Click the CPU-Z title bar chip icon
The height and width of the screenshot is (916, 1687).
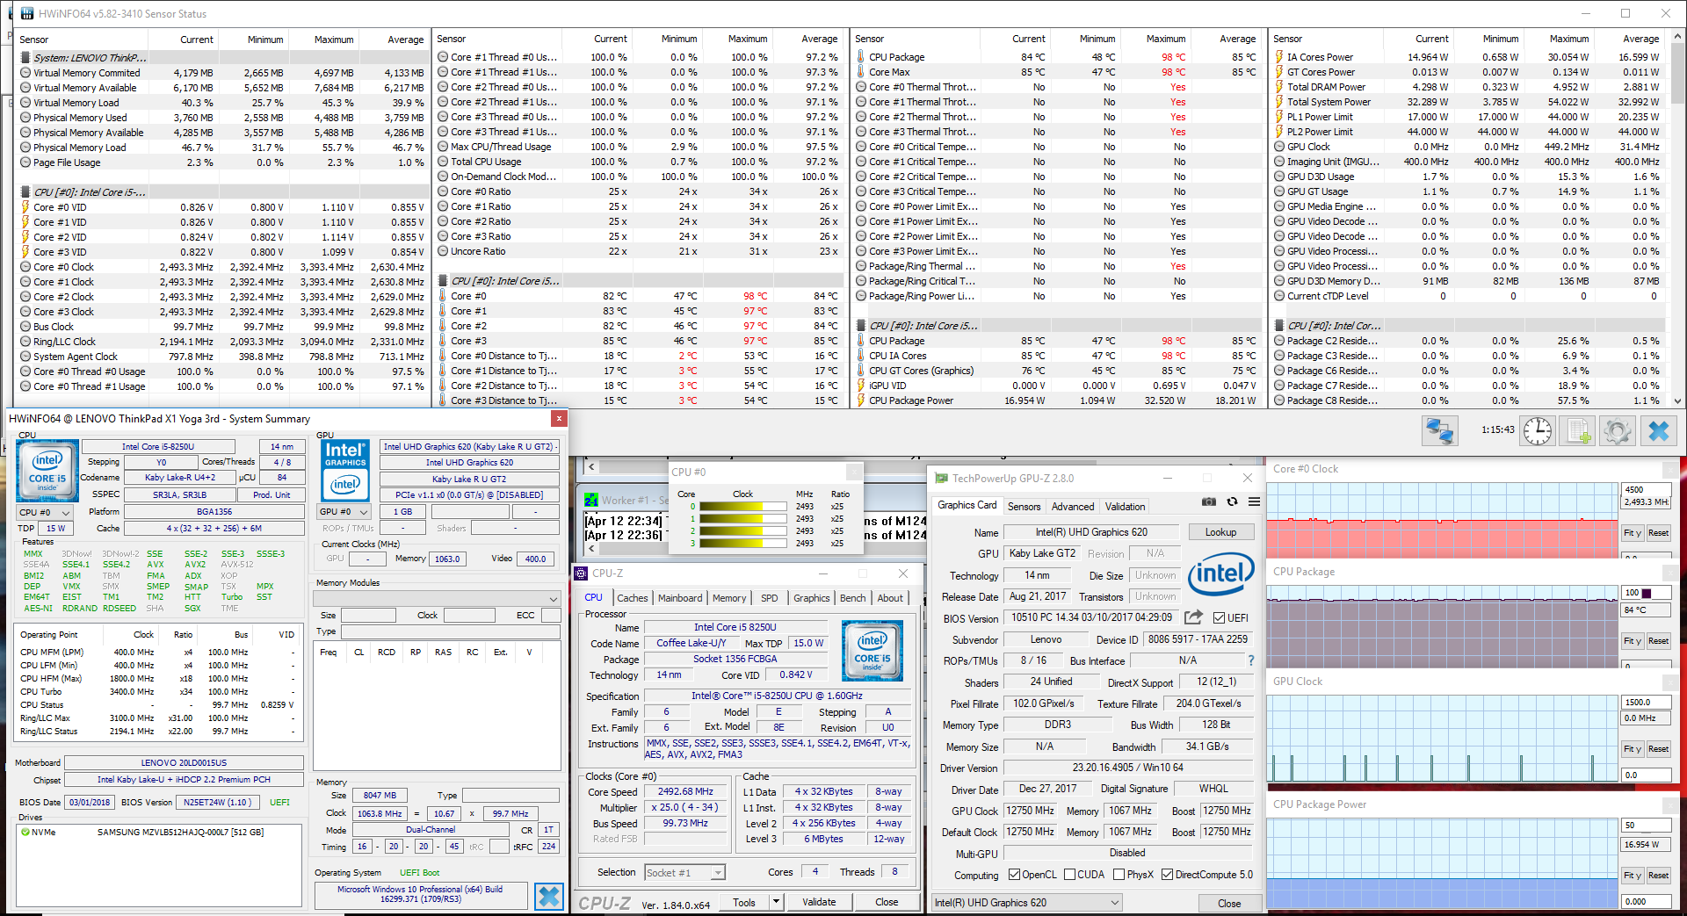click(x=582, y=573)
